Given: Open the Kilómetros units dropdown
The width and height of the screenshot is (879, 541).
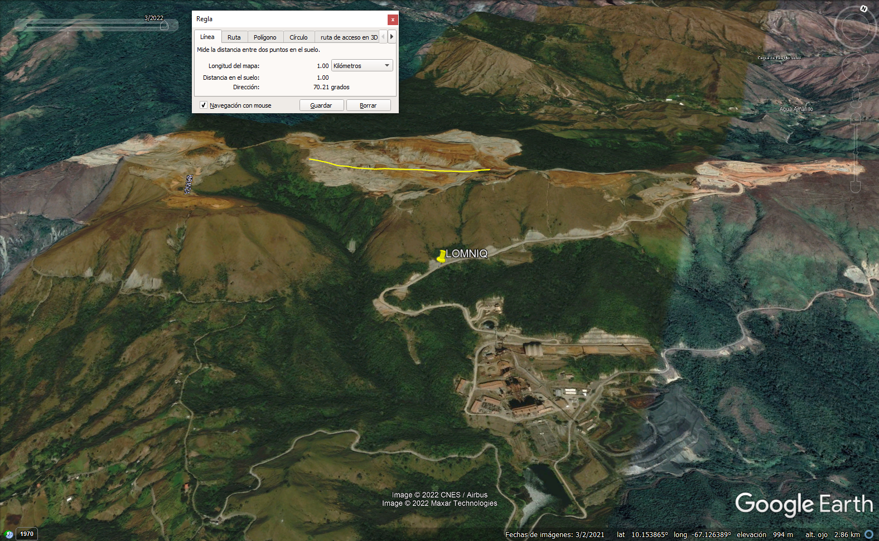Looking at the screenshot, I should pos(362,66).
